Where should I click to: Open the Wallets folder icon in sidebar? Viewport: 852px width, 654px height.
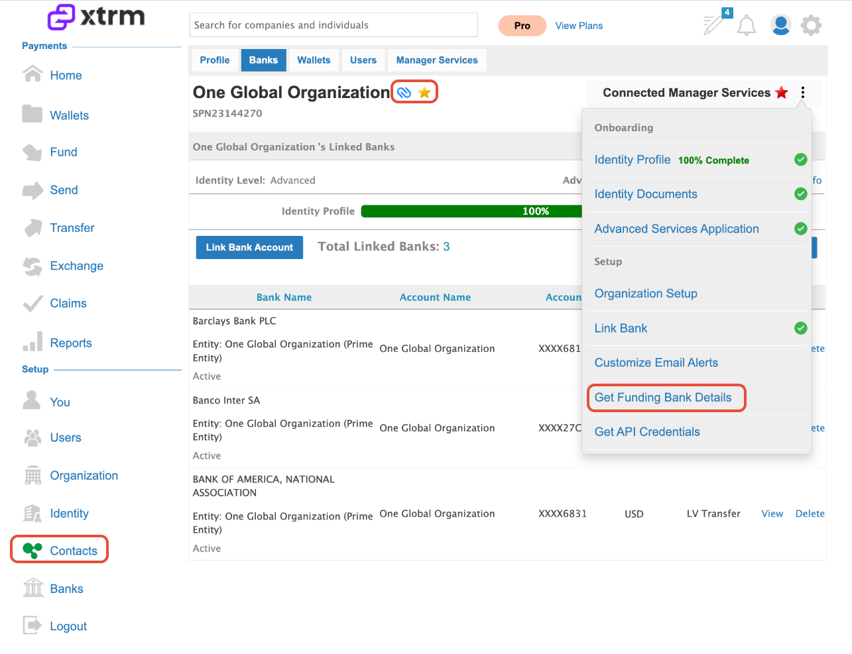tap(32, 114)
